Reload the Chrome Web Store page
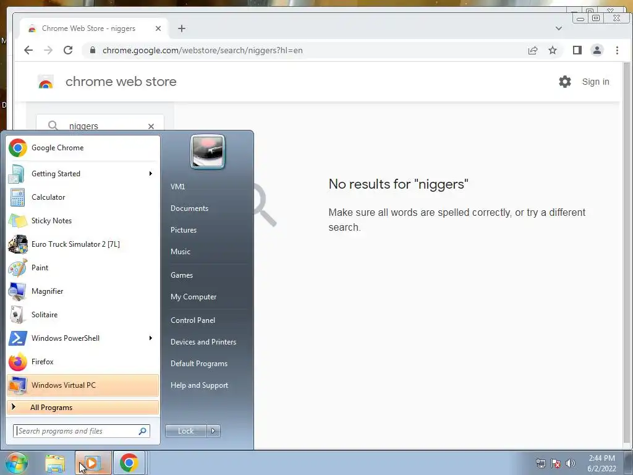This screenshot has width=633, height=475. pos(68,50)
